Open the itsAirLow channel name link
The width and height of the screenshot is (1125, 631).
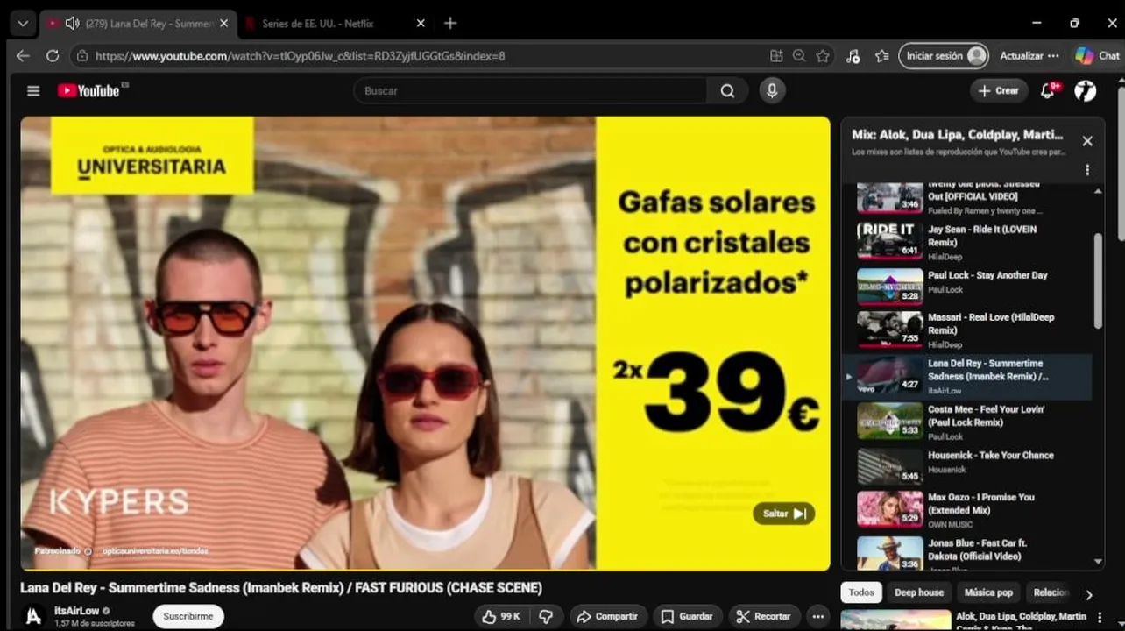point(76,611)
